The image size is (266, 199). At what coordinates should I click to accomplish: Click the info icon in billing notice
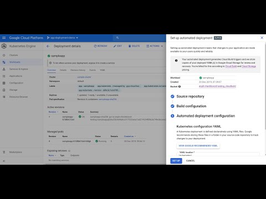176,60
